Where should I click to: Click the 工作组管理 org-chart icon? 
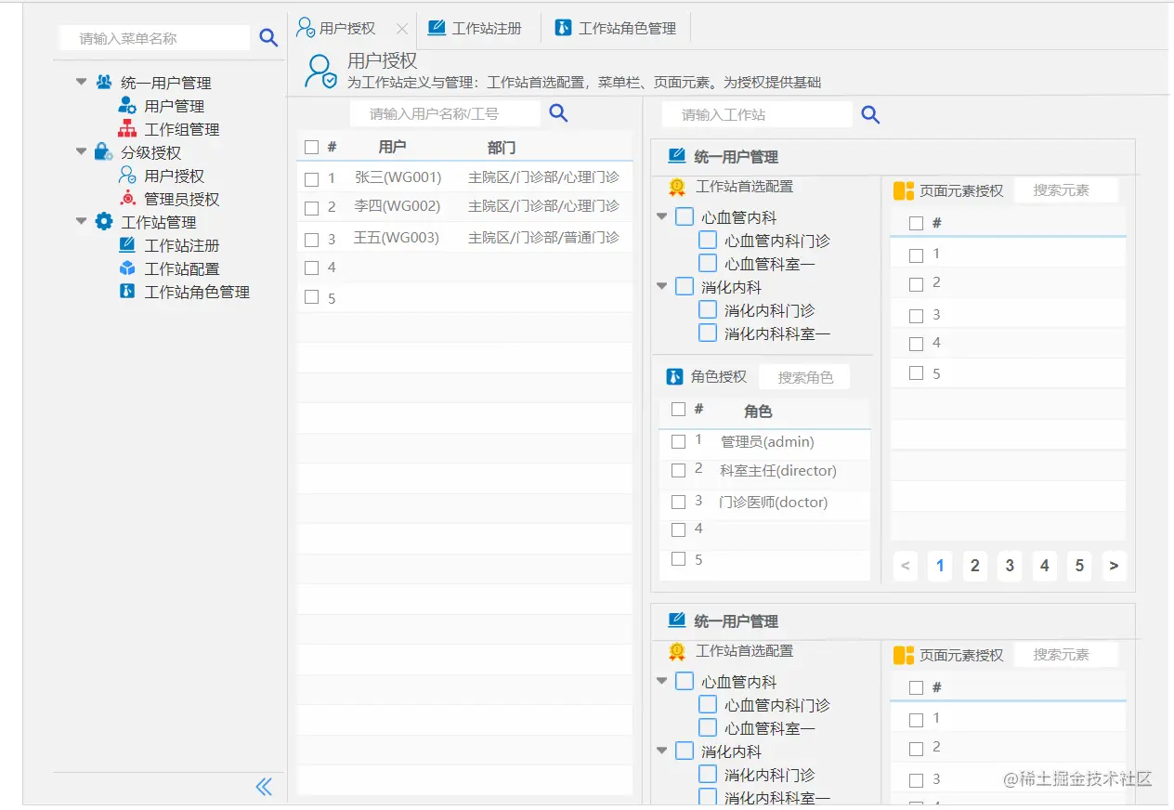click(x=127, y=129)
